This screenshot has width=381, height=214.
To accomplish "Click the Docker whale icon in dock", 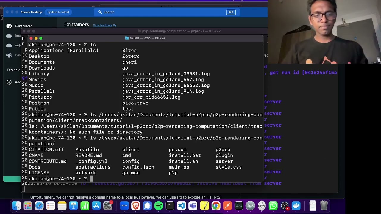I will [296, 206].
